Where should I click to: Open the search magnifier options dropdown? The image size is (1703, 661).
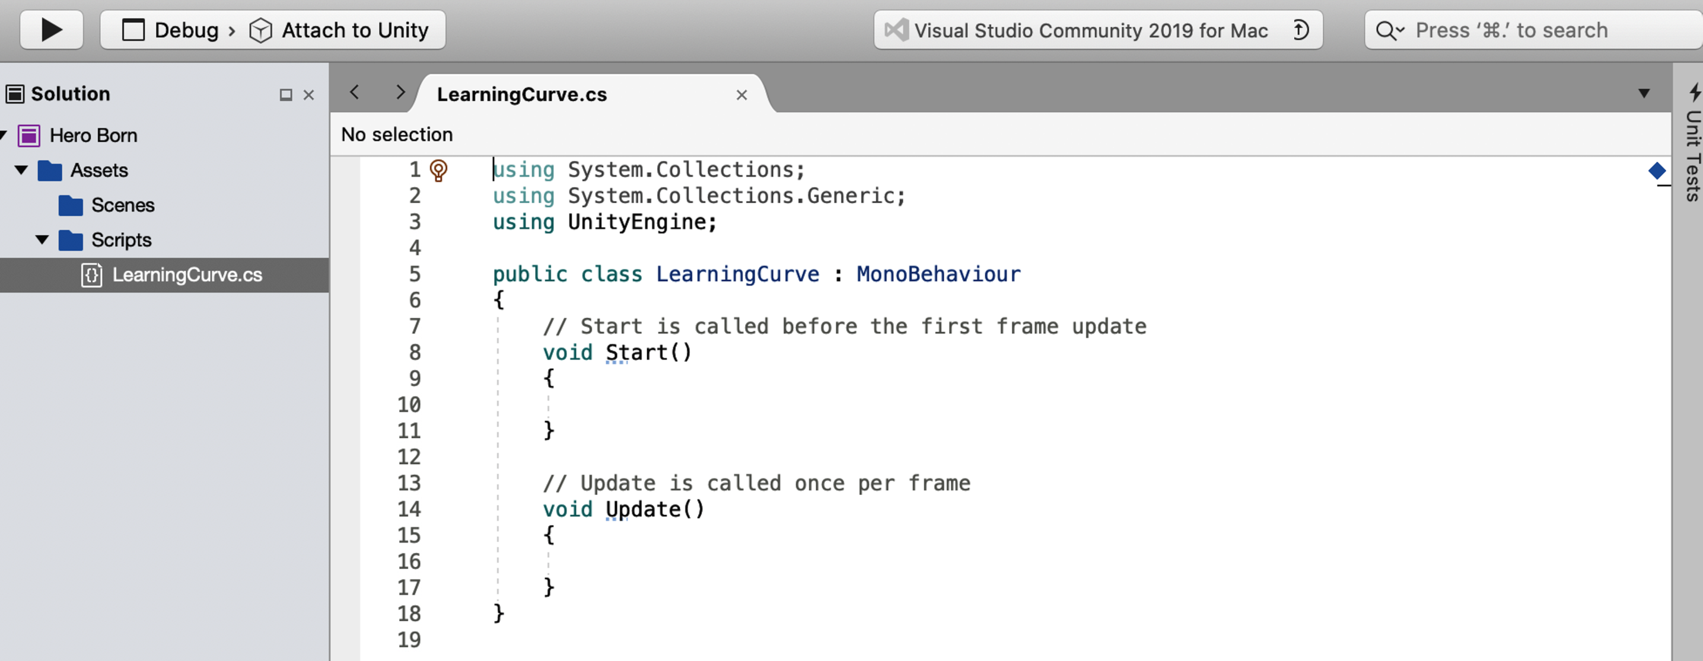(x=1390, y=30)
